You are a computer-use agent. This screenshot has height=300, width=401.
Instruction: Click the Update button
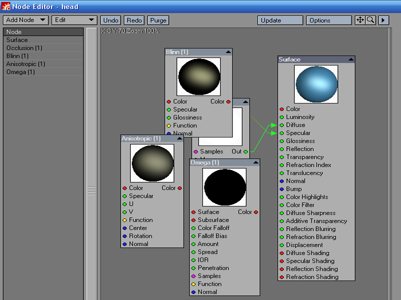pyautogui.click(x=280, y=20)
